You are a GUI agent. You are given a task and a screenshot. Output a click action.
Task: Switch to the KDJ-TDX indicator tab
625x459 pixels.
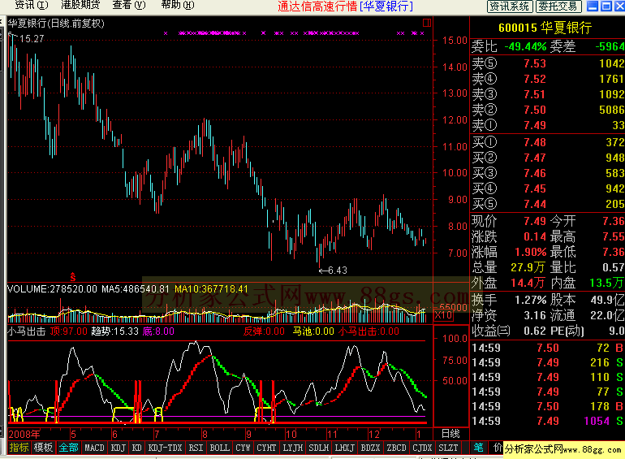[x=165, y=448]
